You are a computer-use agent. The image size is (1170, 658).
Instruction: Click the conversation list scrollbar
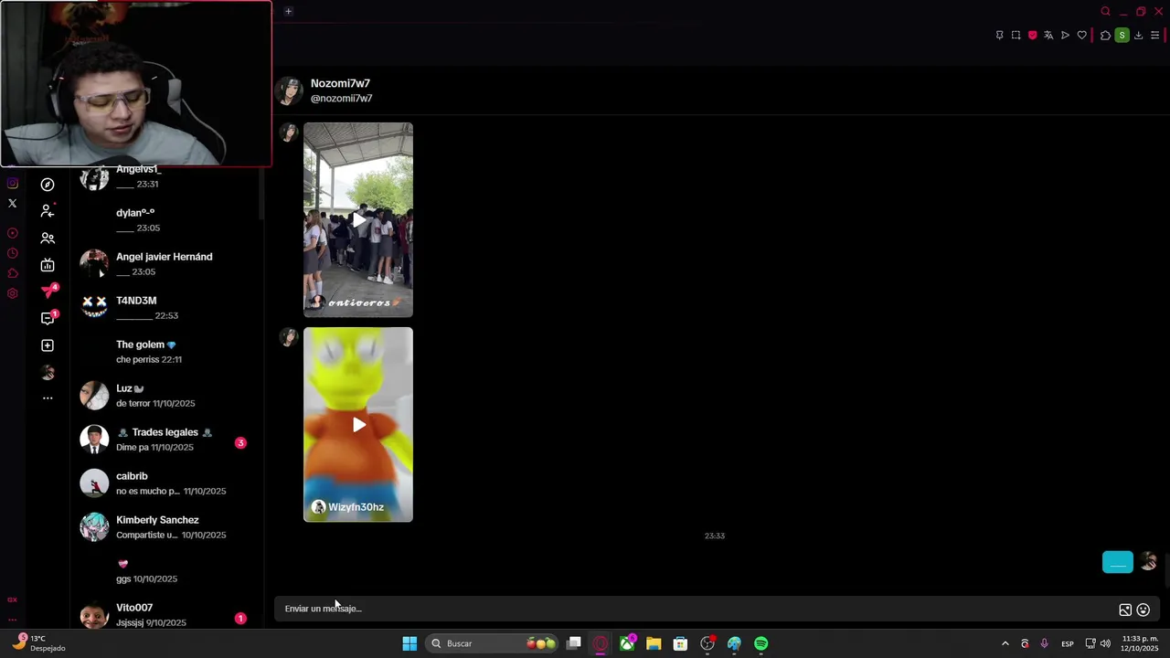pyautogui.click(x=262, y=194)
